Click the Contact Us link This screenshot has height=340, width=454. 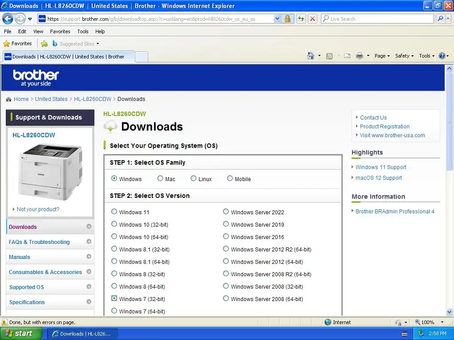[373, 118]
